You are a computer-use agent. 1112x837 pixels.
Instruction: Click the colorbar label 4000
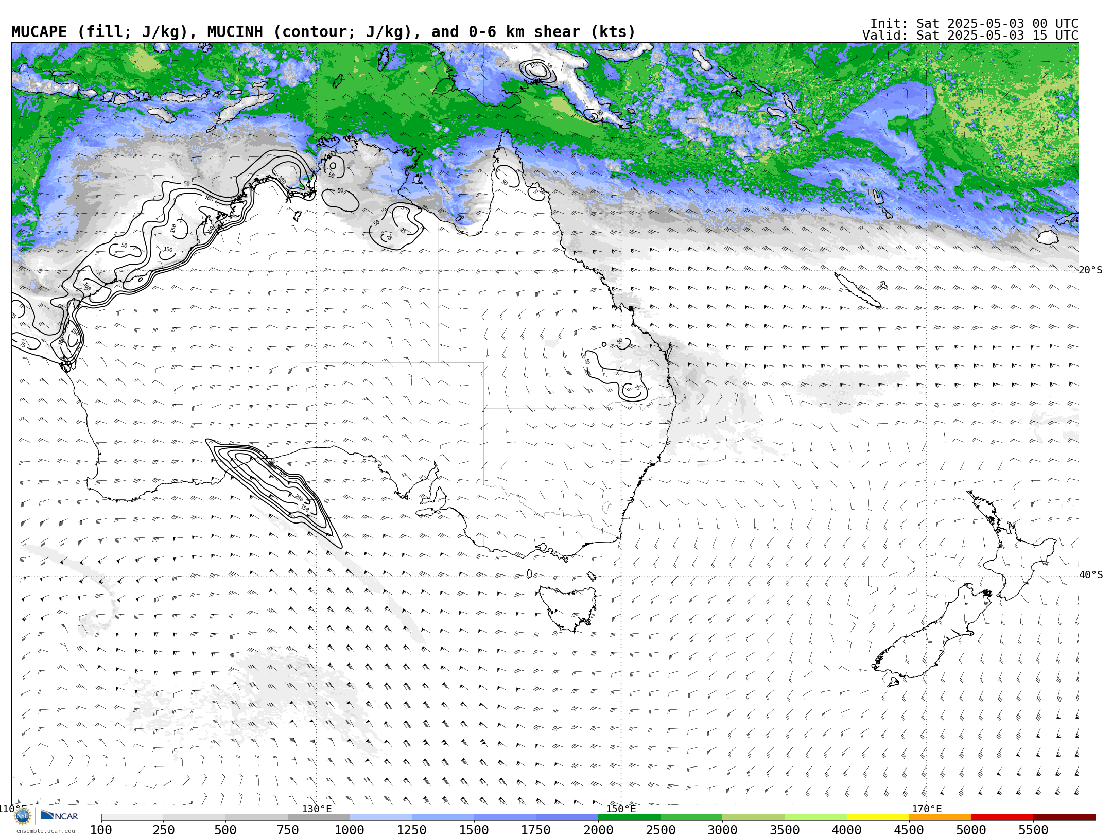click(x=847, y=830)
